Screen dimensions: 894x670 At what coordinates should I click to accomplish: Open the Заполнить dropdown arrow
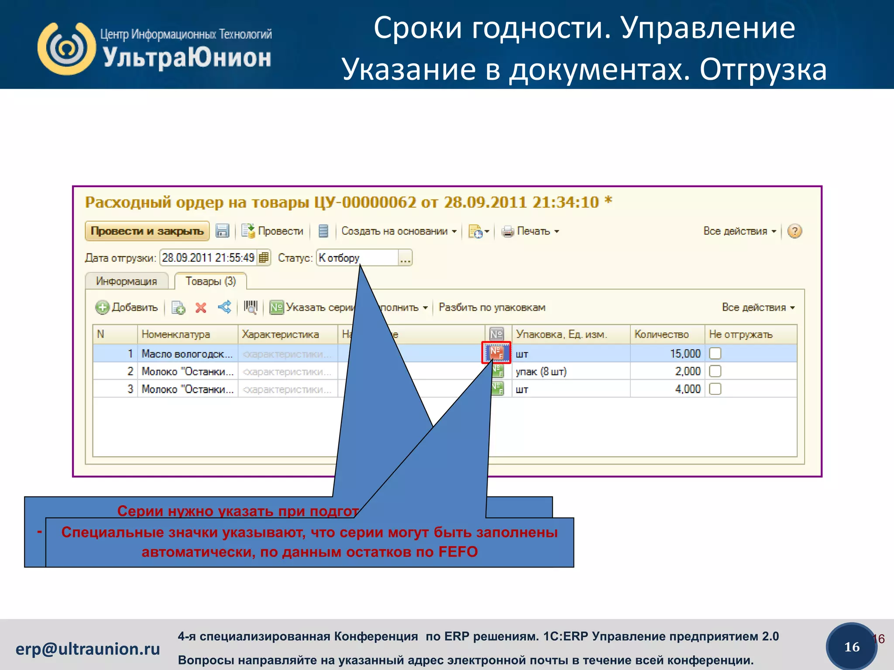tap(425, 308)
